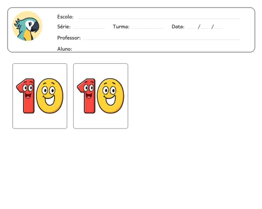
Task: Click the Série blank line
Action: click(x=89, y=28)
